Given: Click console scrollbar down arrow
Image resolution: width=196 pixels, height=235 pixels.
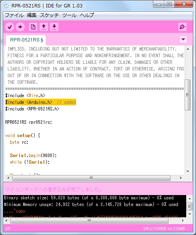Looking at the screenshot, I should pos(190,214).
